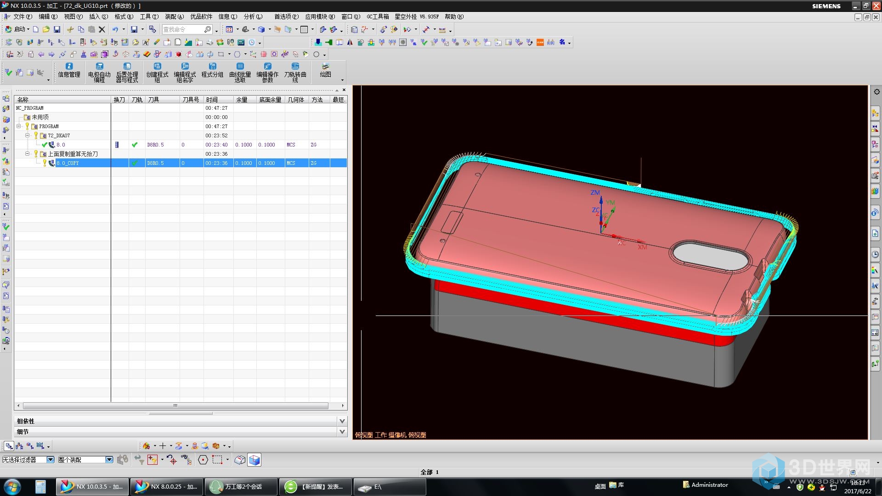Click the Open folder icon

point(46,29)
